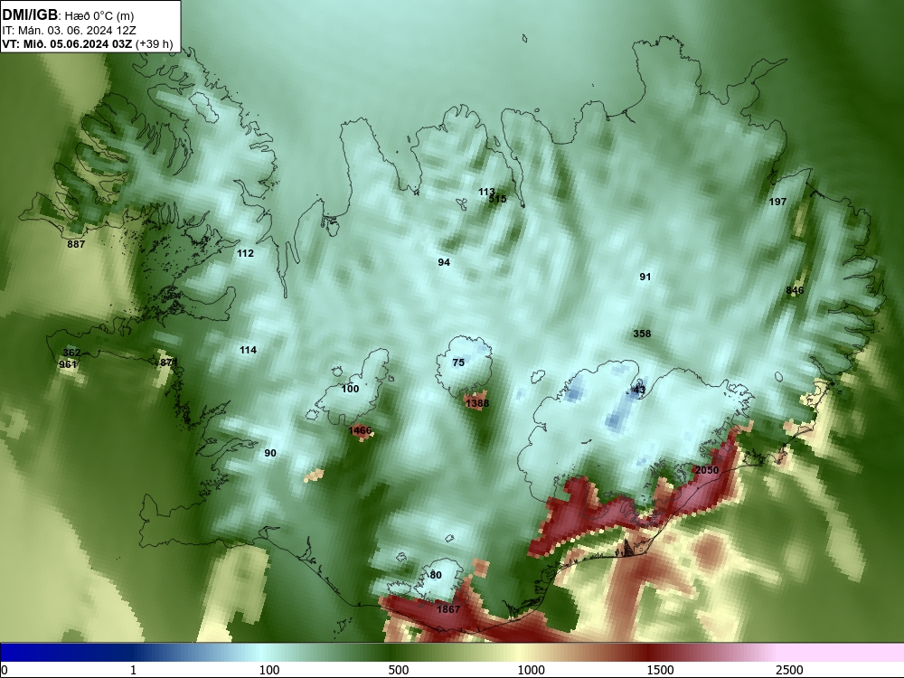The image size is (904, 678).
Task: Click the map value label '100' on glacier
Action: (350, 389)
